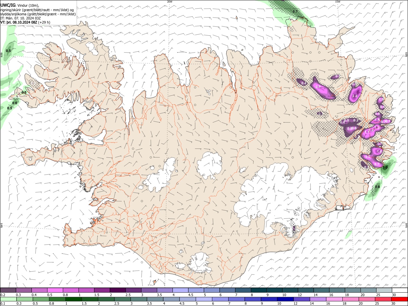Click the bright red legend swatch

pos(400,299)
